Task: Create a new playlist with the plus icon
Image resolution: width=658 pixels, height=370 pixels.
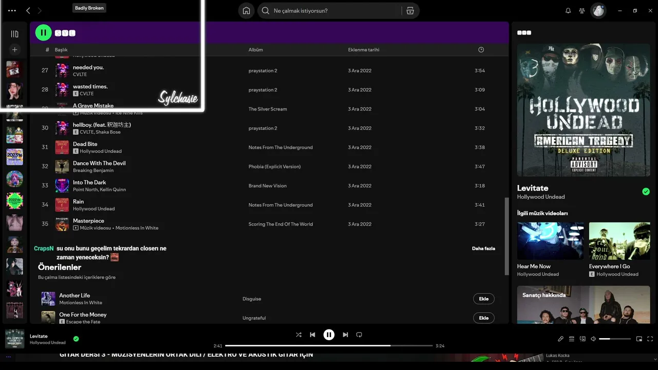Action: (x=15, y=50)
